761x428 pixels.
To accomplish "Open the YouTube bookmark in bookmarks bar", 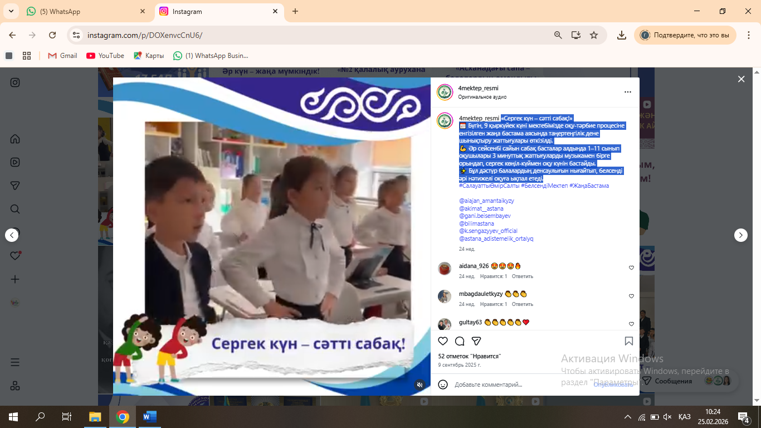I will click(x=105, y=56).
